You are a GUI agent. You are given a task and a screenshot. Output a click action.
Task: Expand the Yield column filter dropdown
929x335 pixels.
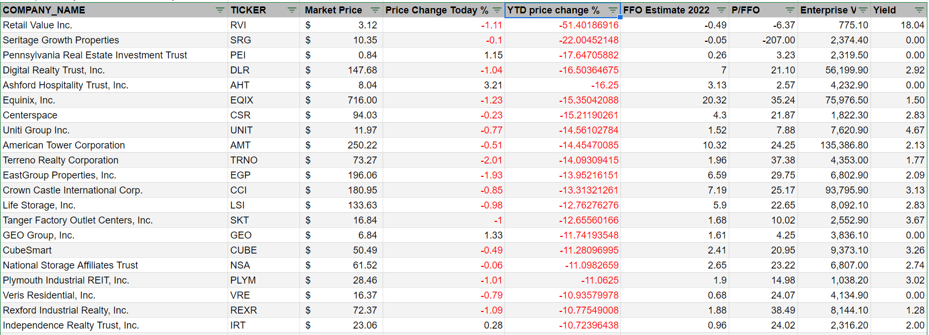919,10
